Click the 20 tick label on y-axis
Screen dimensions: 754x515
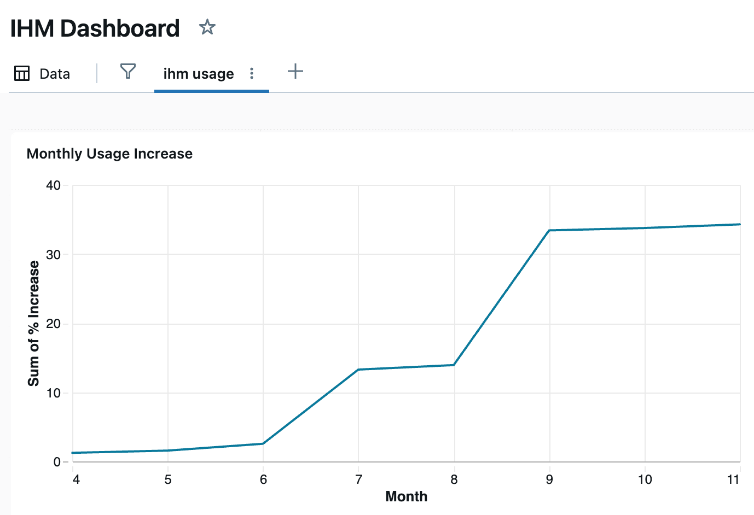(x=53, y=324)
